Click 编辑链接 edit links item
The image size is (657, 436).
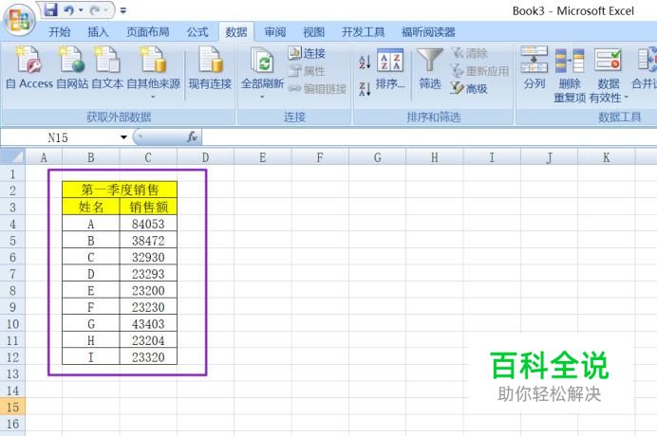coord(318,88)
